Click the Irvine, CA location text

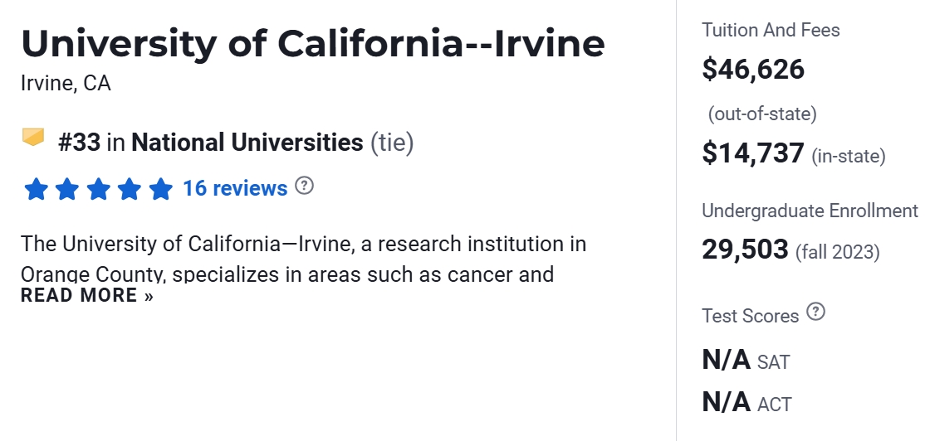pyautogui.click(x=66, y=84)
